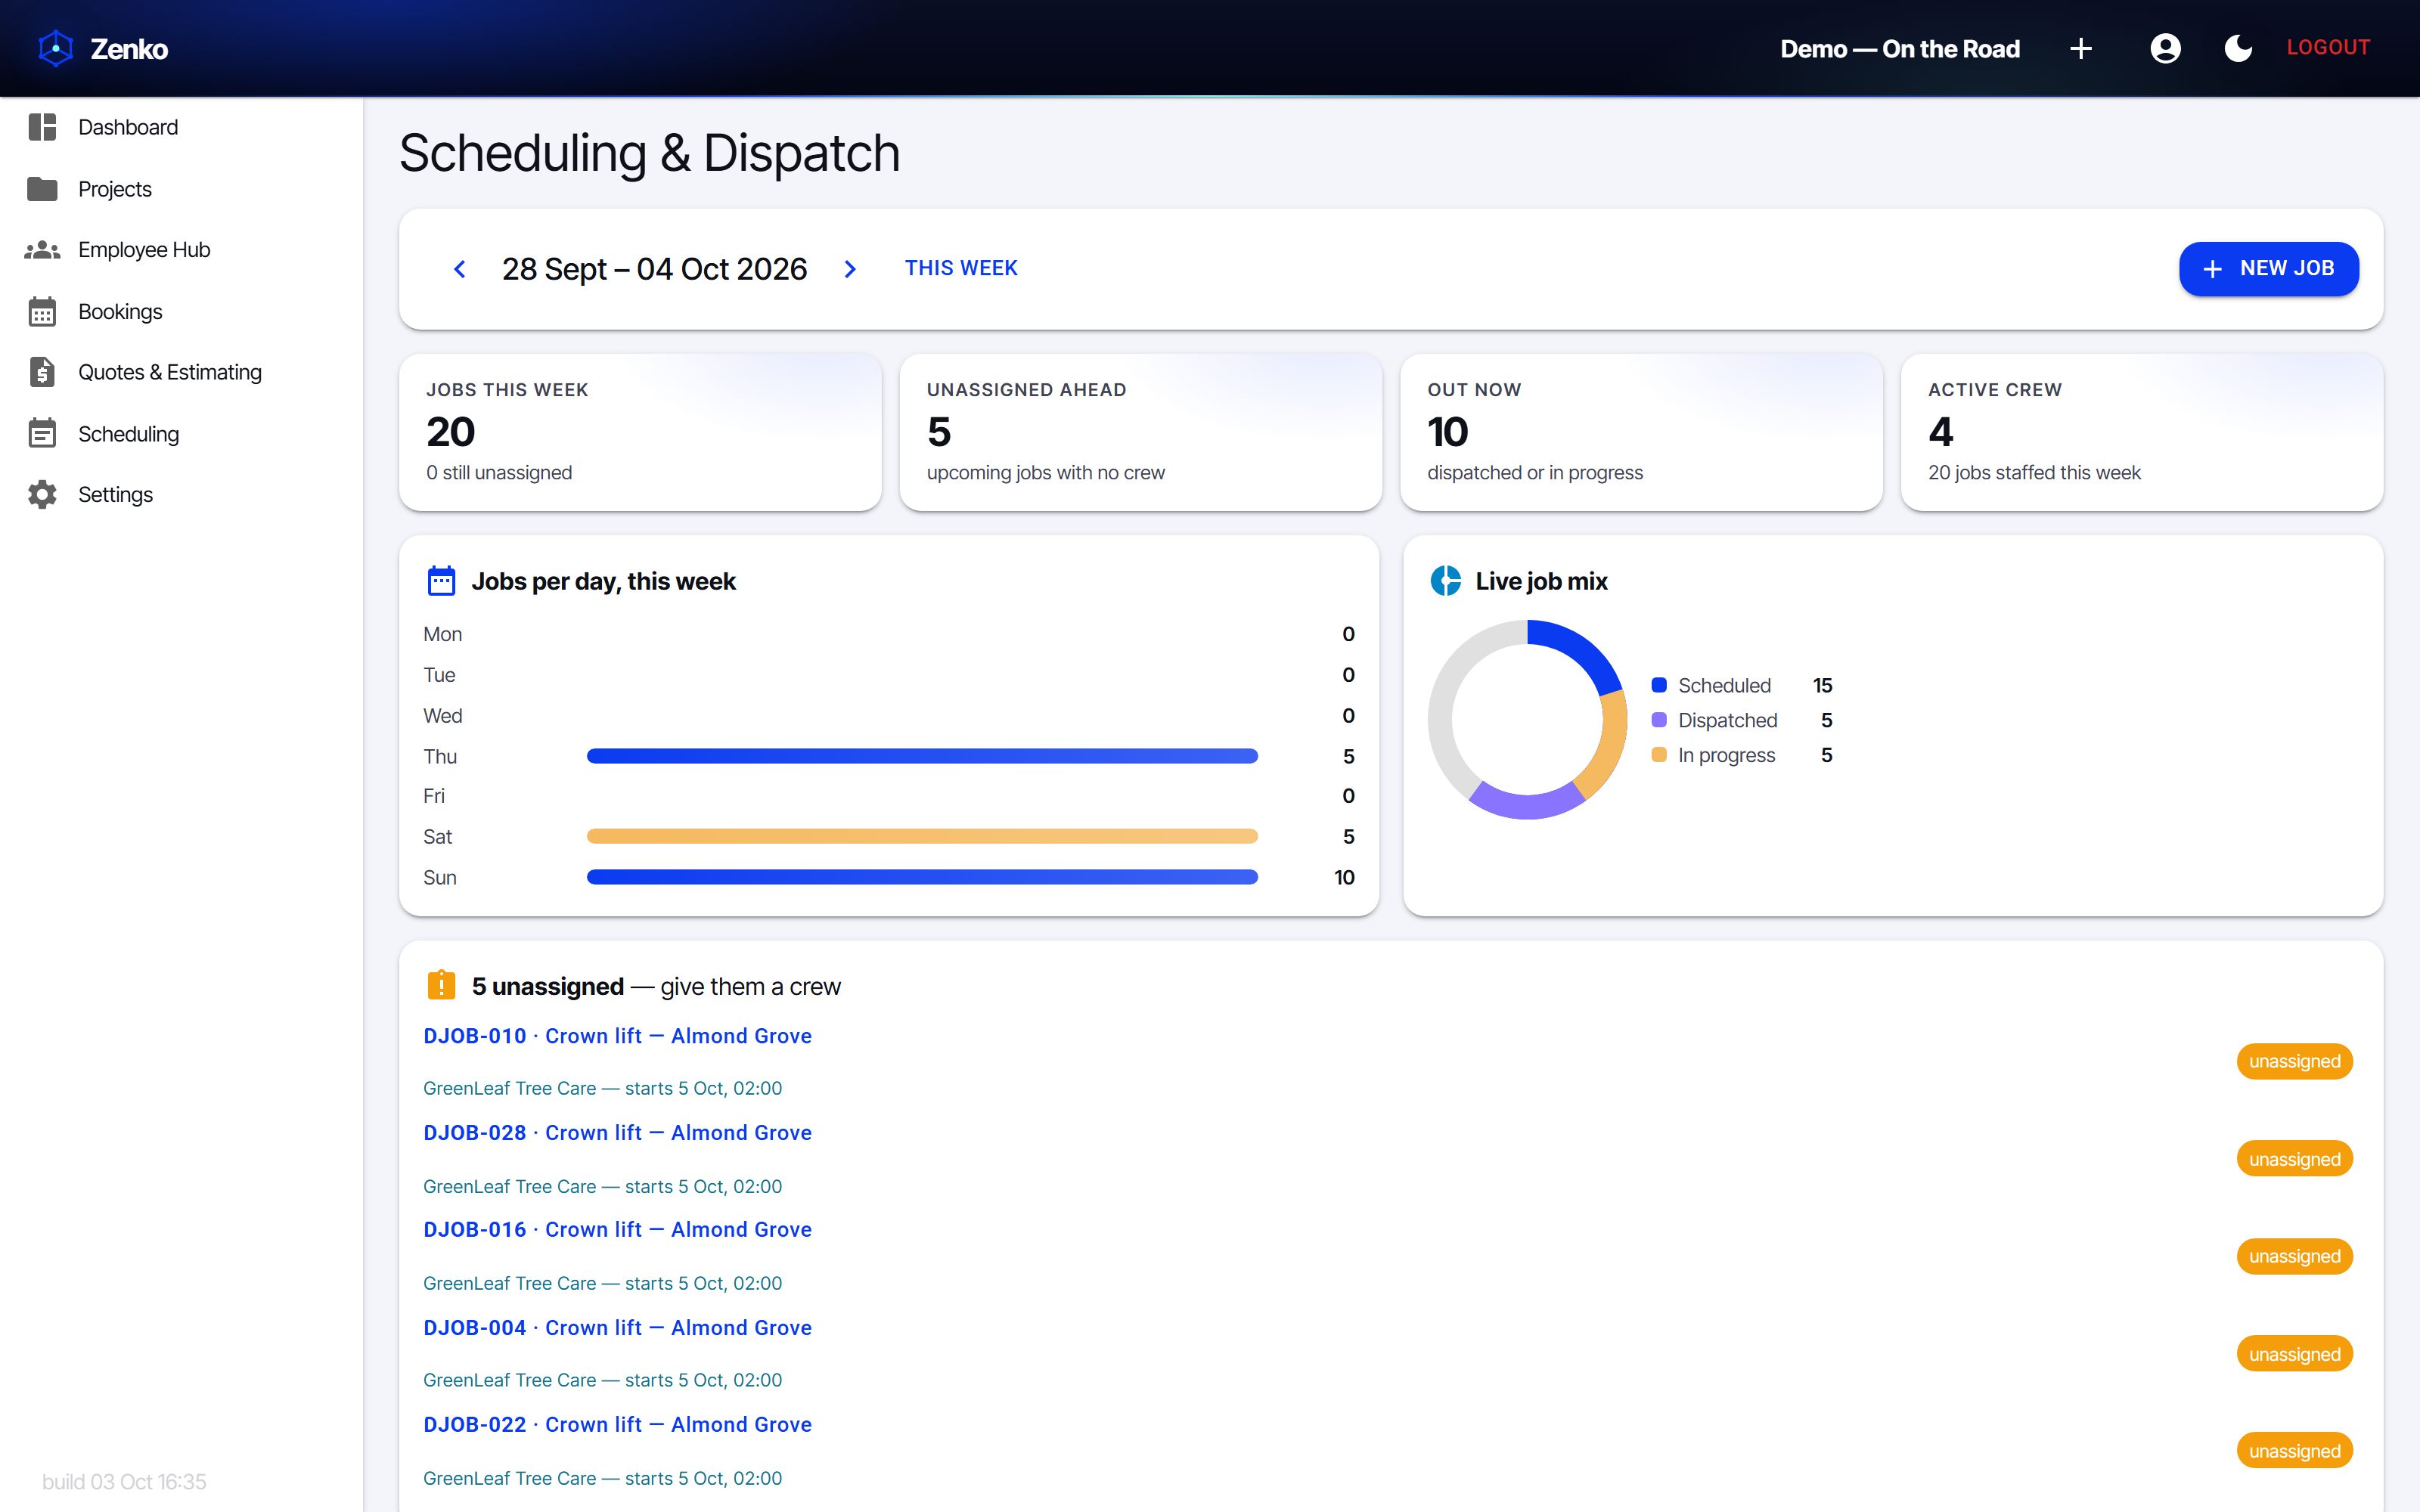Click the orange warning icon beside 5 unassigned
The width and height of the screenshot is (2420, 1512).
pos(441,985)
